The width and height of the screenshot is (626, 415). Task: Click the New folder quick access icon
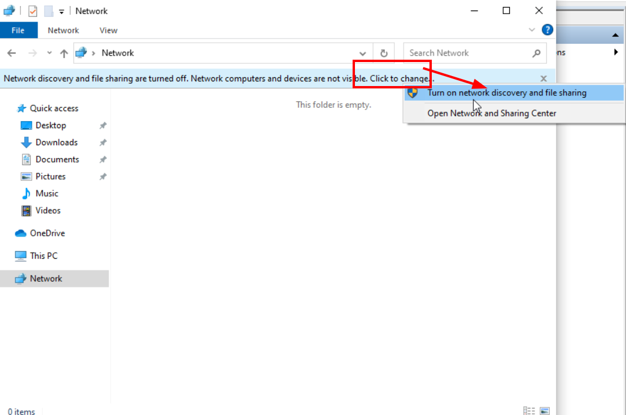[x=49, y=11]
